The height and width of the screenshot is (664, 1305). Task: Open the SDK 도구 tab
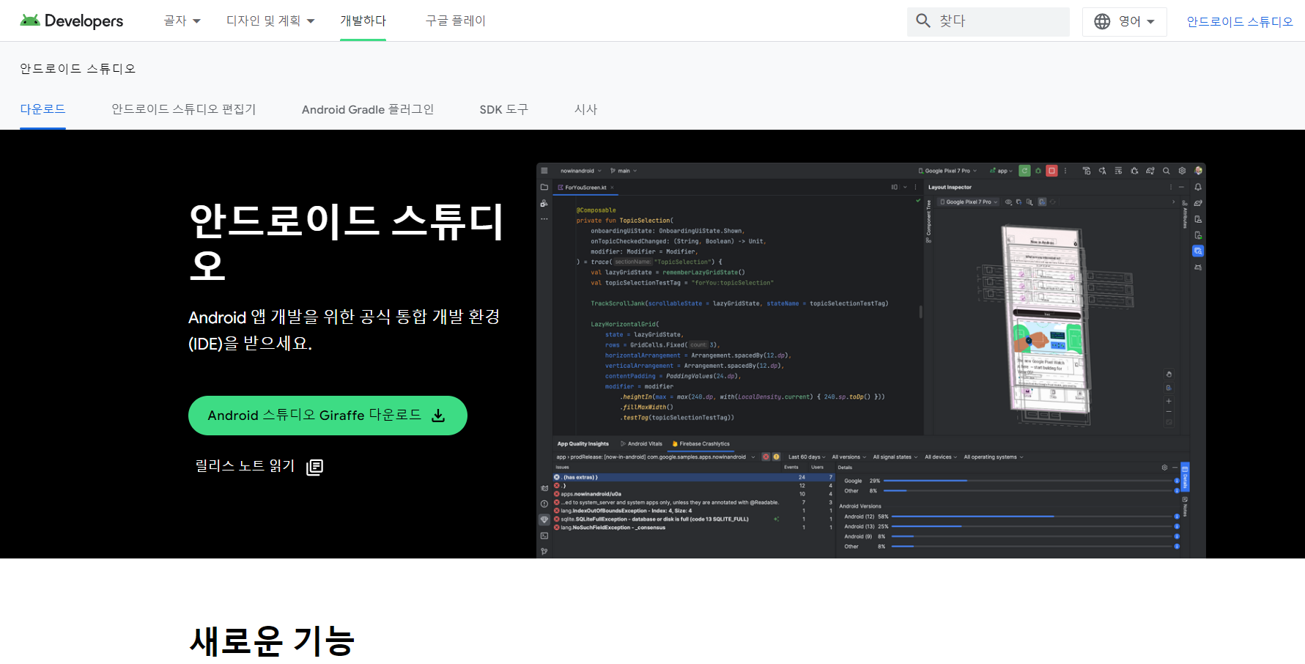point(503,109)
